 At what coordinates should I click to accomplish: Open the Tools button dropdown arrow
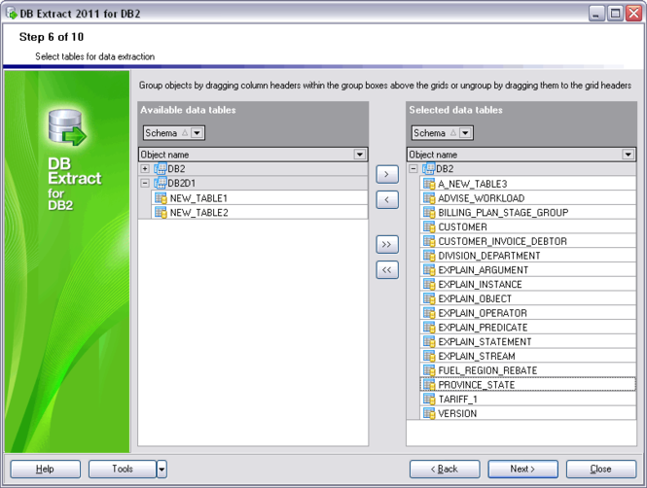(x=162, y=469)
